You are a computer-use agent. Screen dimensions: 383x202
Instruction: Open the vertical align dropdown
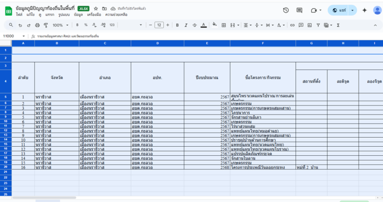[259, 25]
